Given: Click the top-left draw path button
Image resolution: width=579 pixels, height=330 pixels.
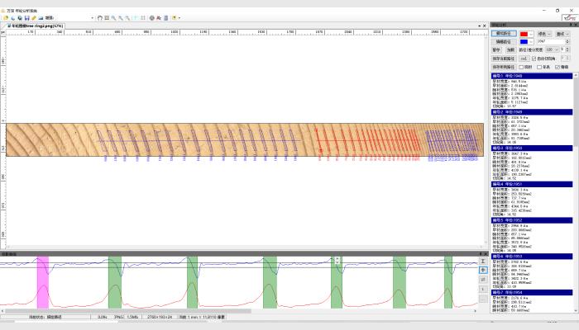Looking at the screenshot, I should click(x=505, y=34).
